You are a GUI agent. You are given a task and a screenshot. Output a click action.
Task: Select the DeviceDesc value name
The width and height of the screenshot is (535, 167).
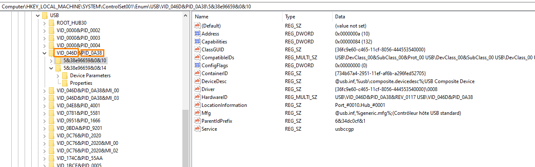(x=214, y=81)
